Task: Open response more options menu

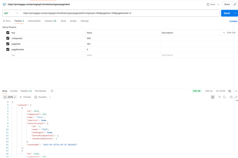Action: pos(236,91)
